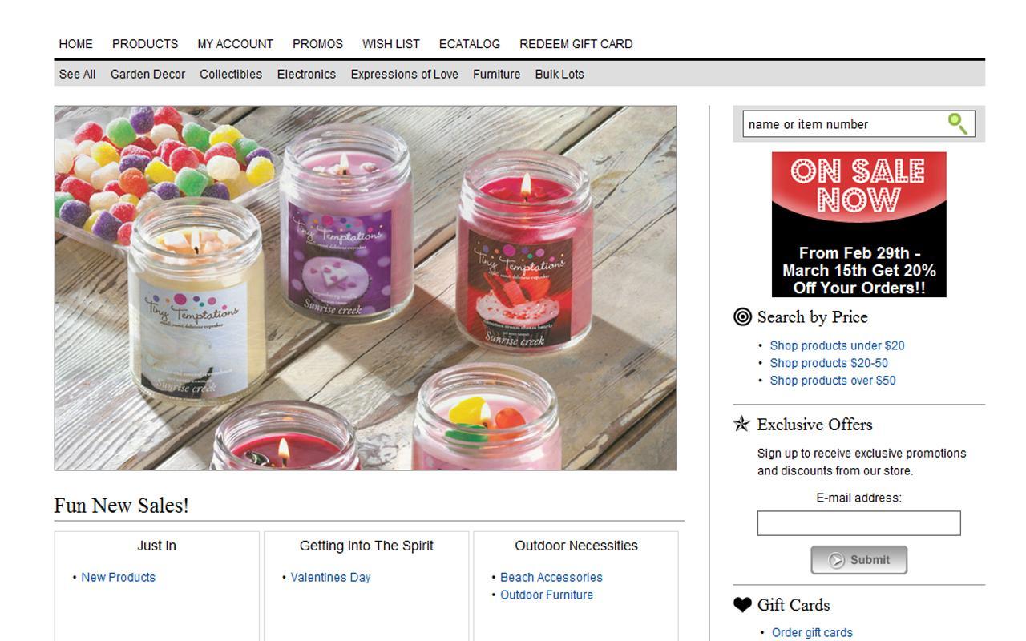The image size is (1026, 641).
Task: Open the PRODUCTS menu
Action: 145,44
